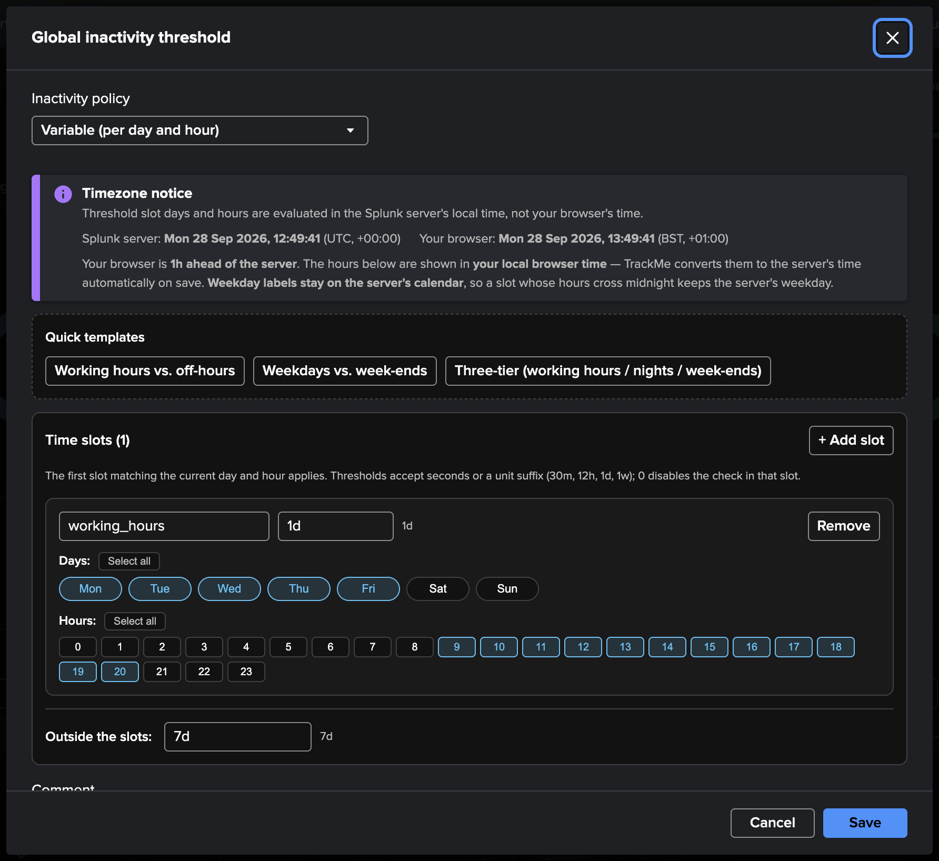The image size is (939, 861).
Task: Open the Inactivity policy dropdown
Action: [200, 131]
